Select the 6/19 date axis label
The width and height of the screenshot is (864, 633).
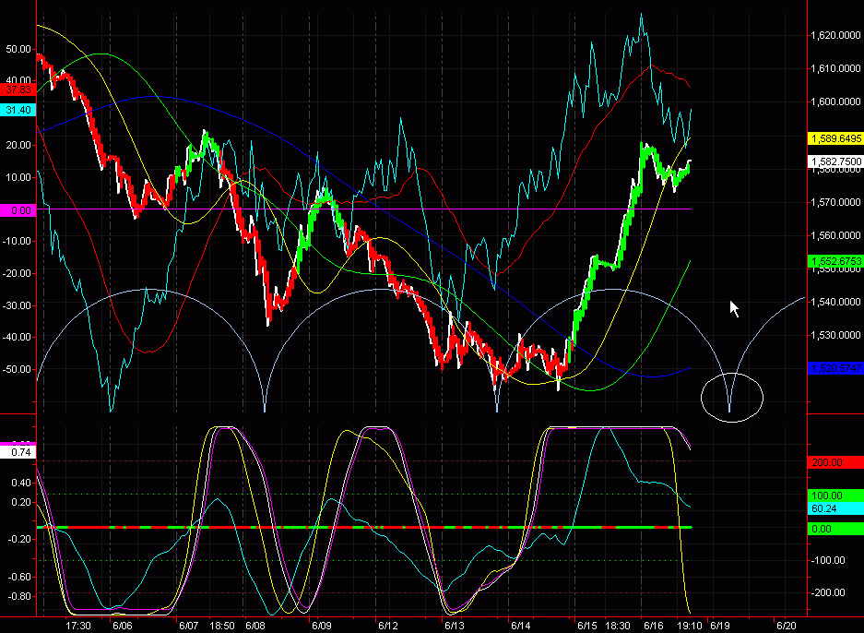click(720, 626)
